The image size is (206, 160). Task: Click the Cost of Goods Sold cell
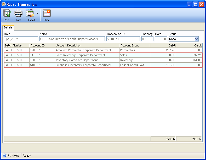[135, 65]
